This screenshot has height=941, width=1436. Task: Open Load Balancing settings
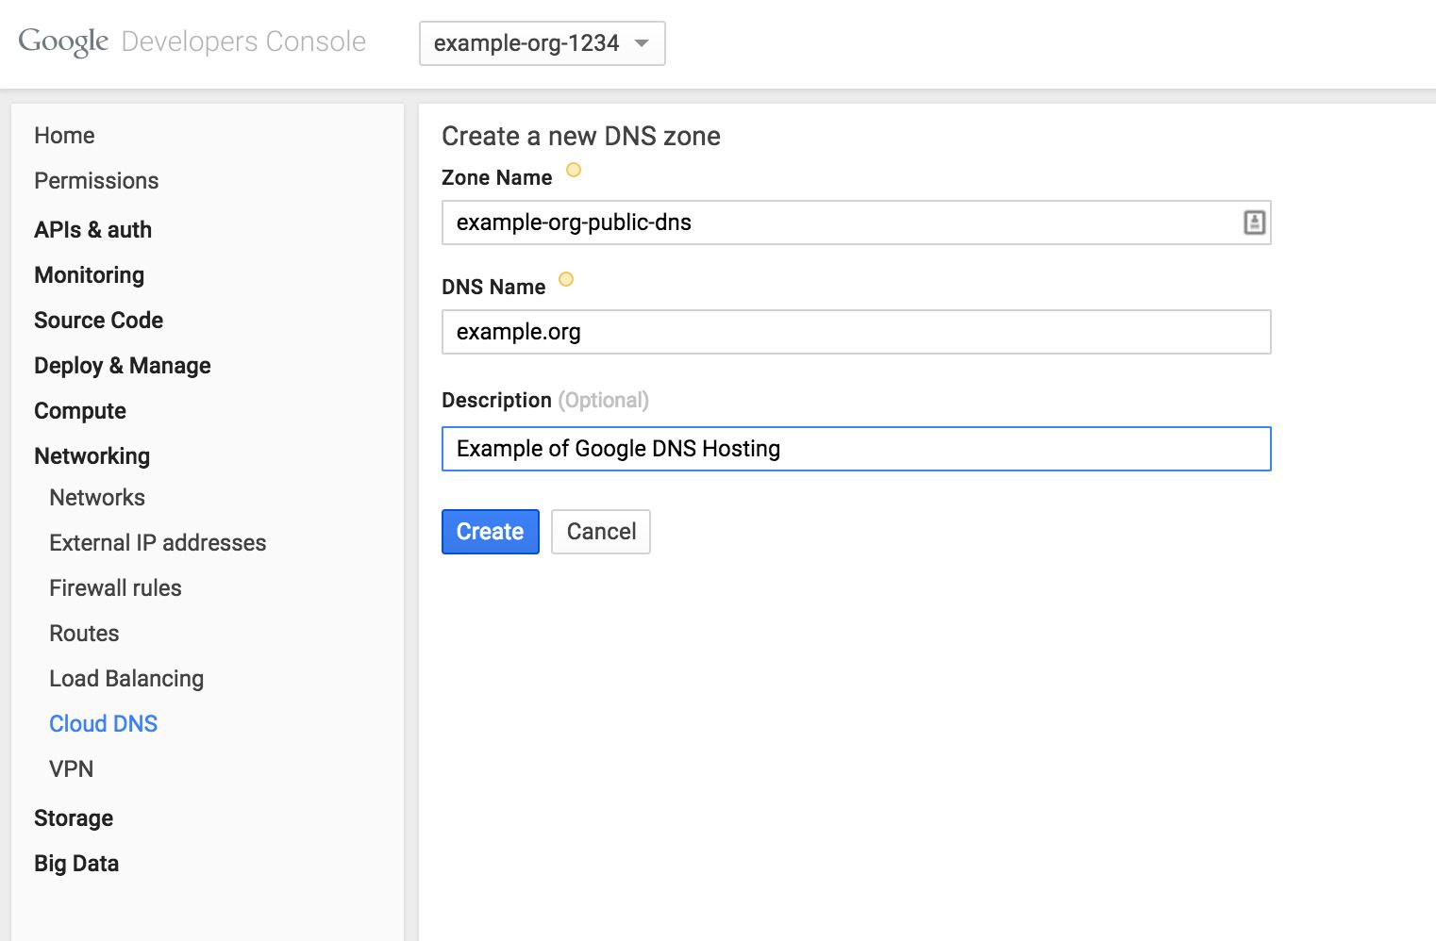126,678
